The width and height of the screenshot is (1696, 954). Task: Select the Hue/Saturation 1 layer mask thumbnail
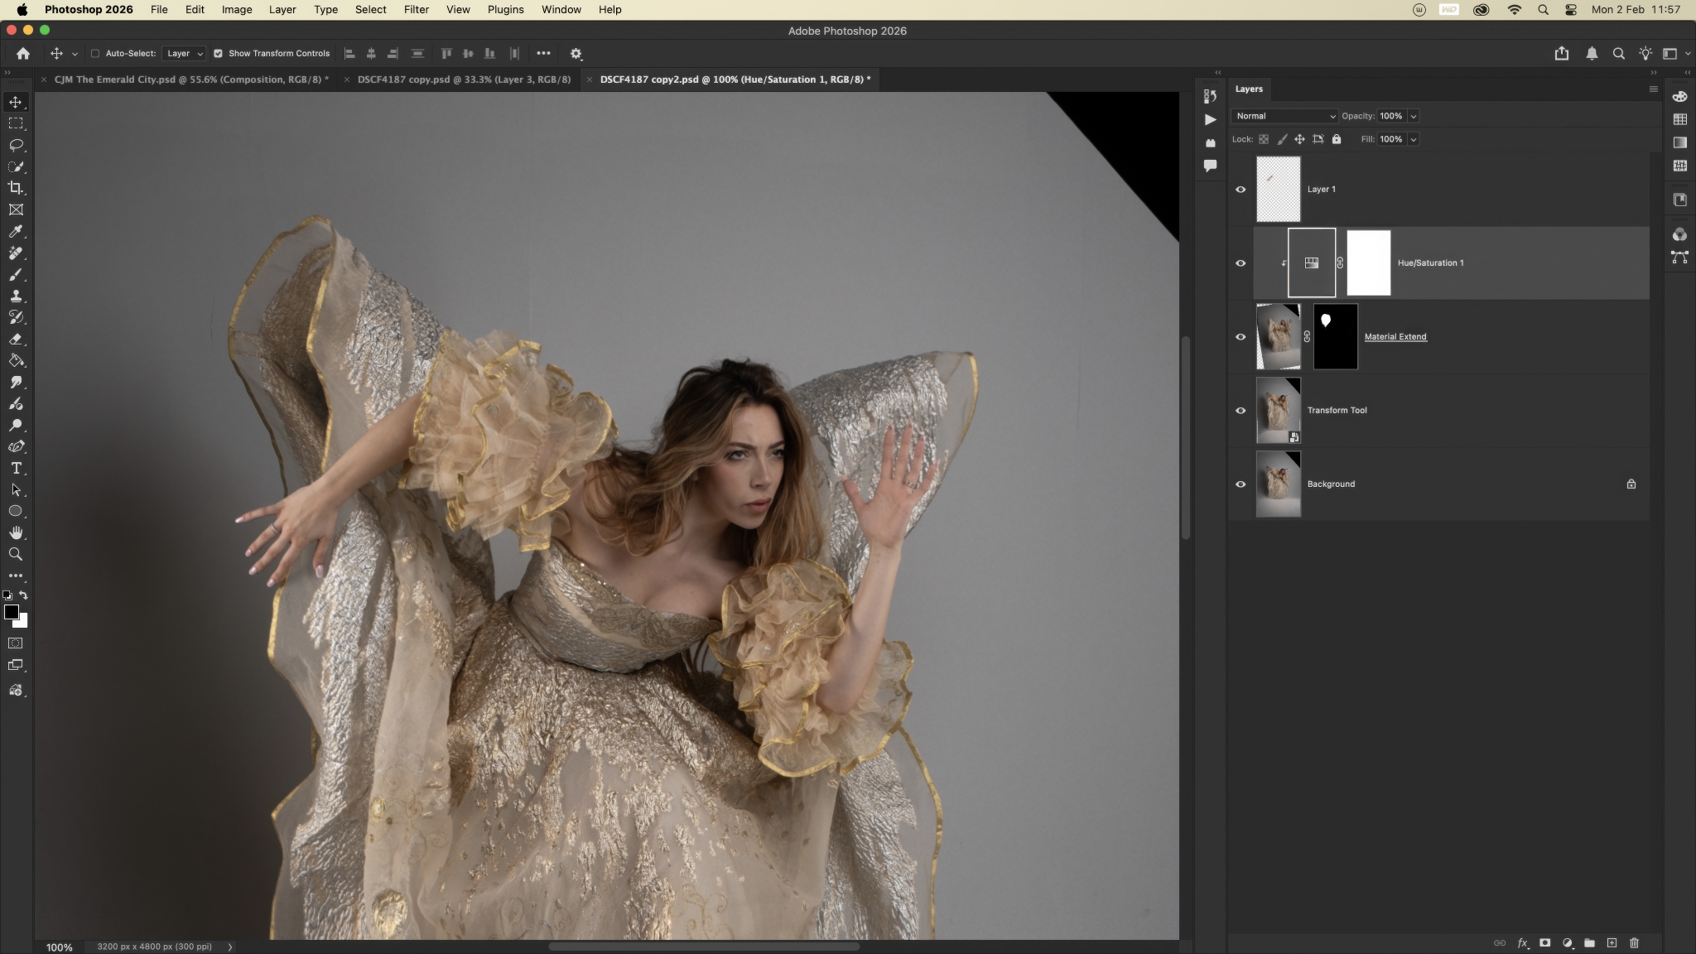(x=1368, y=263)
